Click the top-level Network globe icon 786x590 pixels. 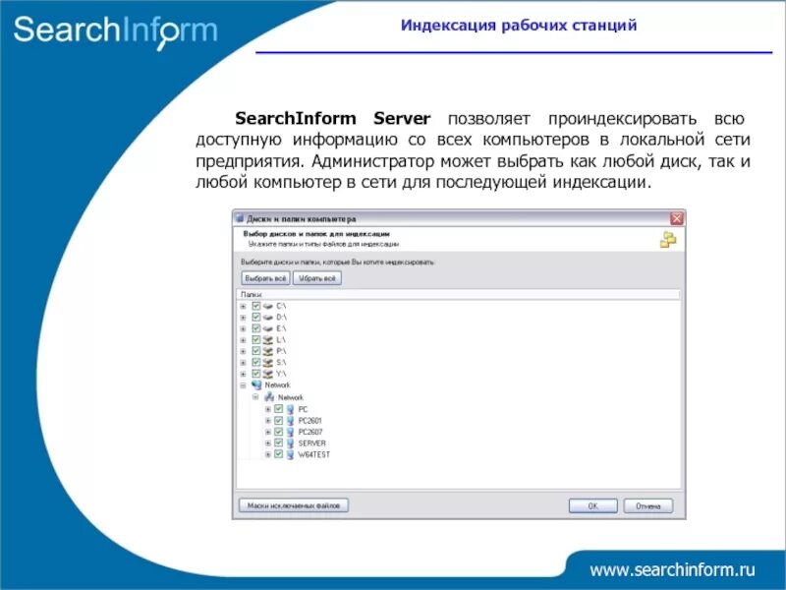click(x=256, y=385)
